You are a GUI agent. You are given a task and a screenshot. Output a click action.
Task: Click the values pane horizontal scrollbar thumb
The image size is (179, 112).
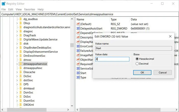(120, 110)
